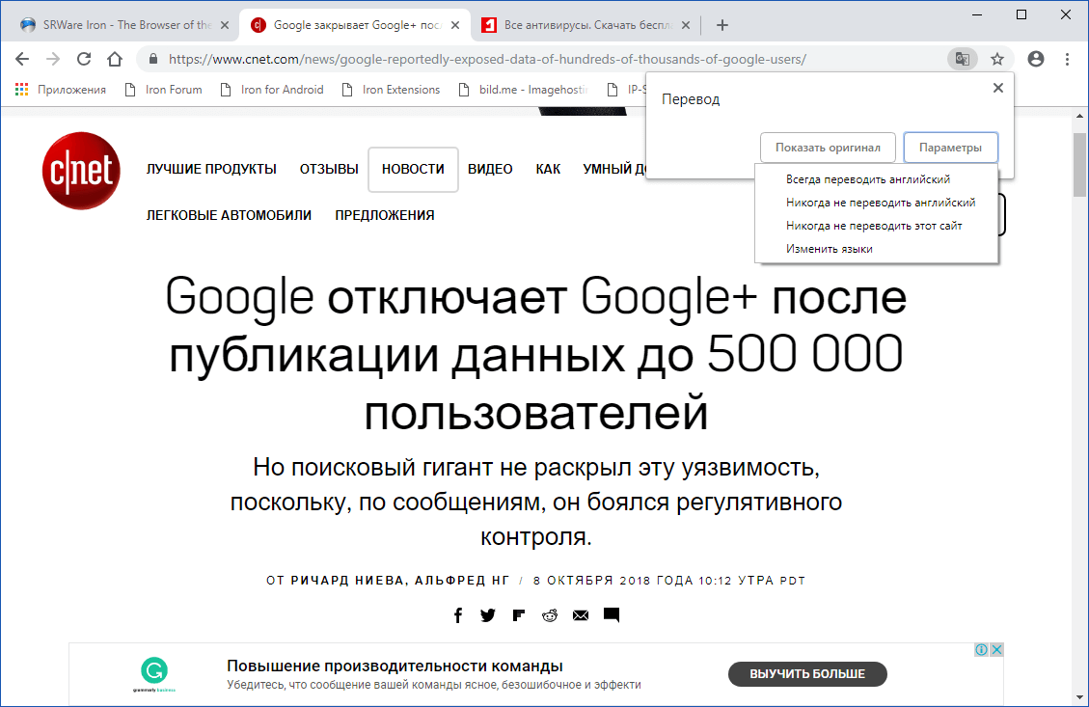Open НОВОСТИ nav item
This screenshot has height=707, width=1089.
(x=413, y=170)
